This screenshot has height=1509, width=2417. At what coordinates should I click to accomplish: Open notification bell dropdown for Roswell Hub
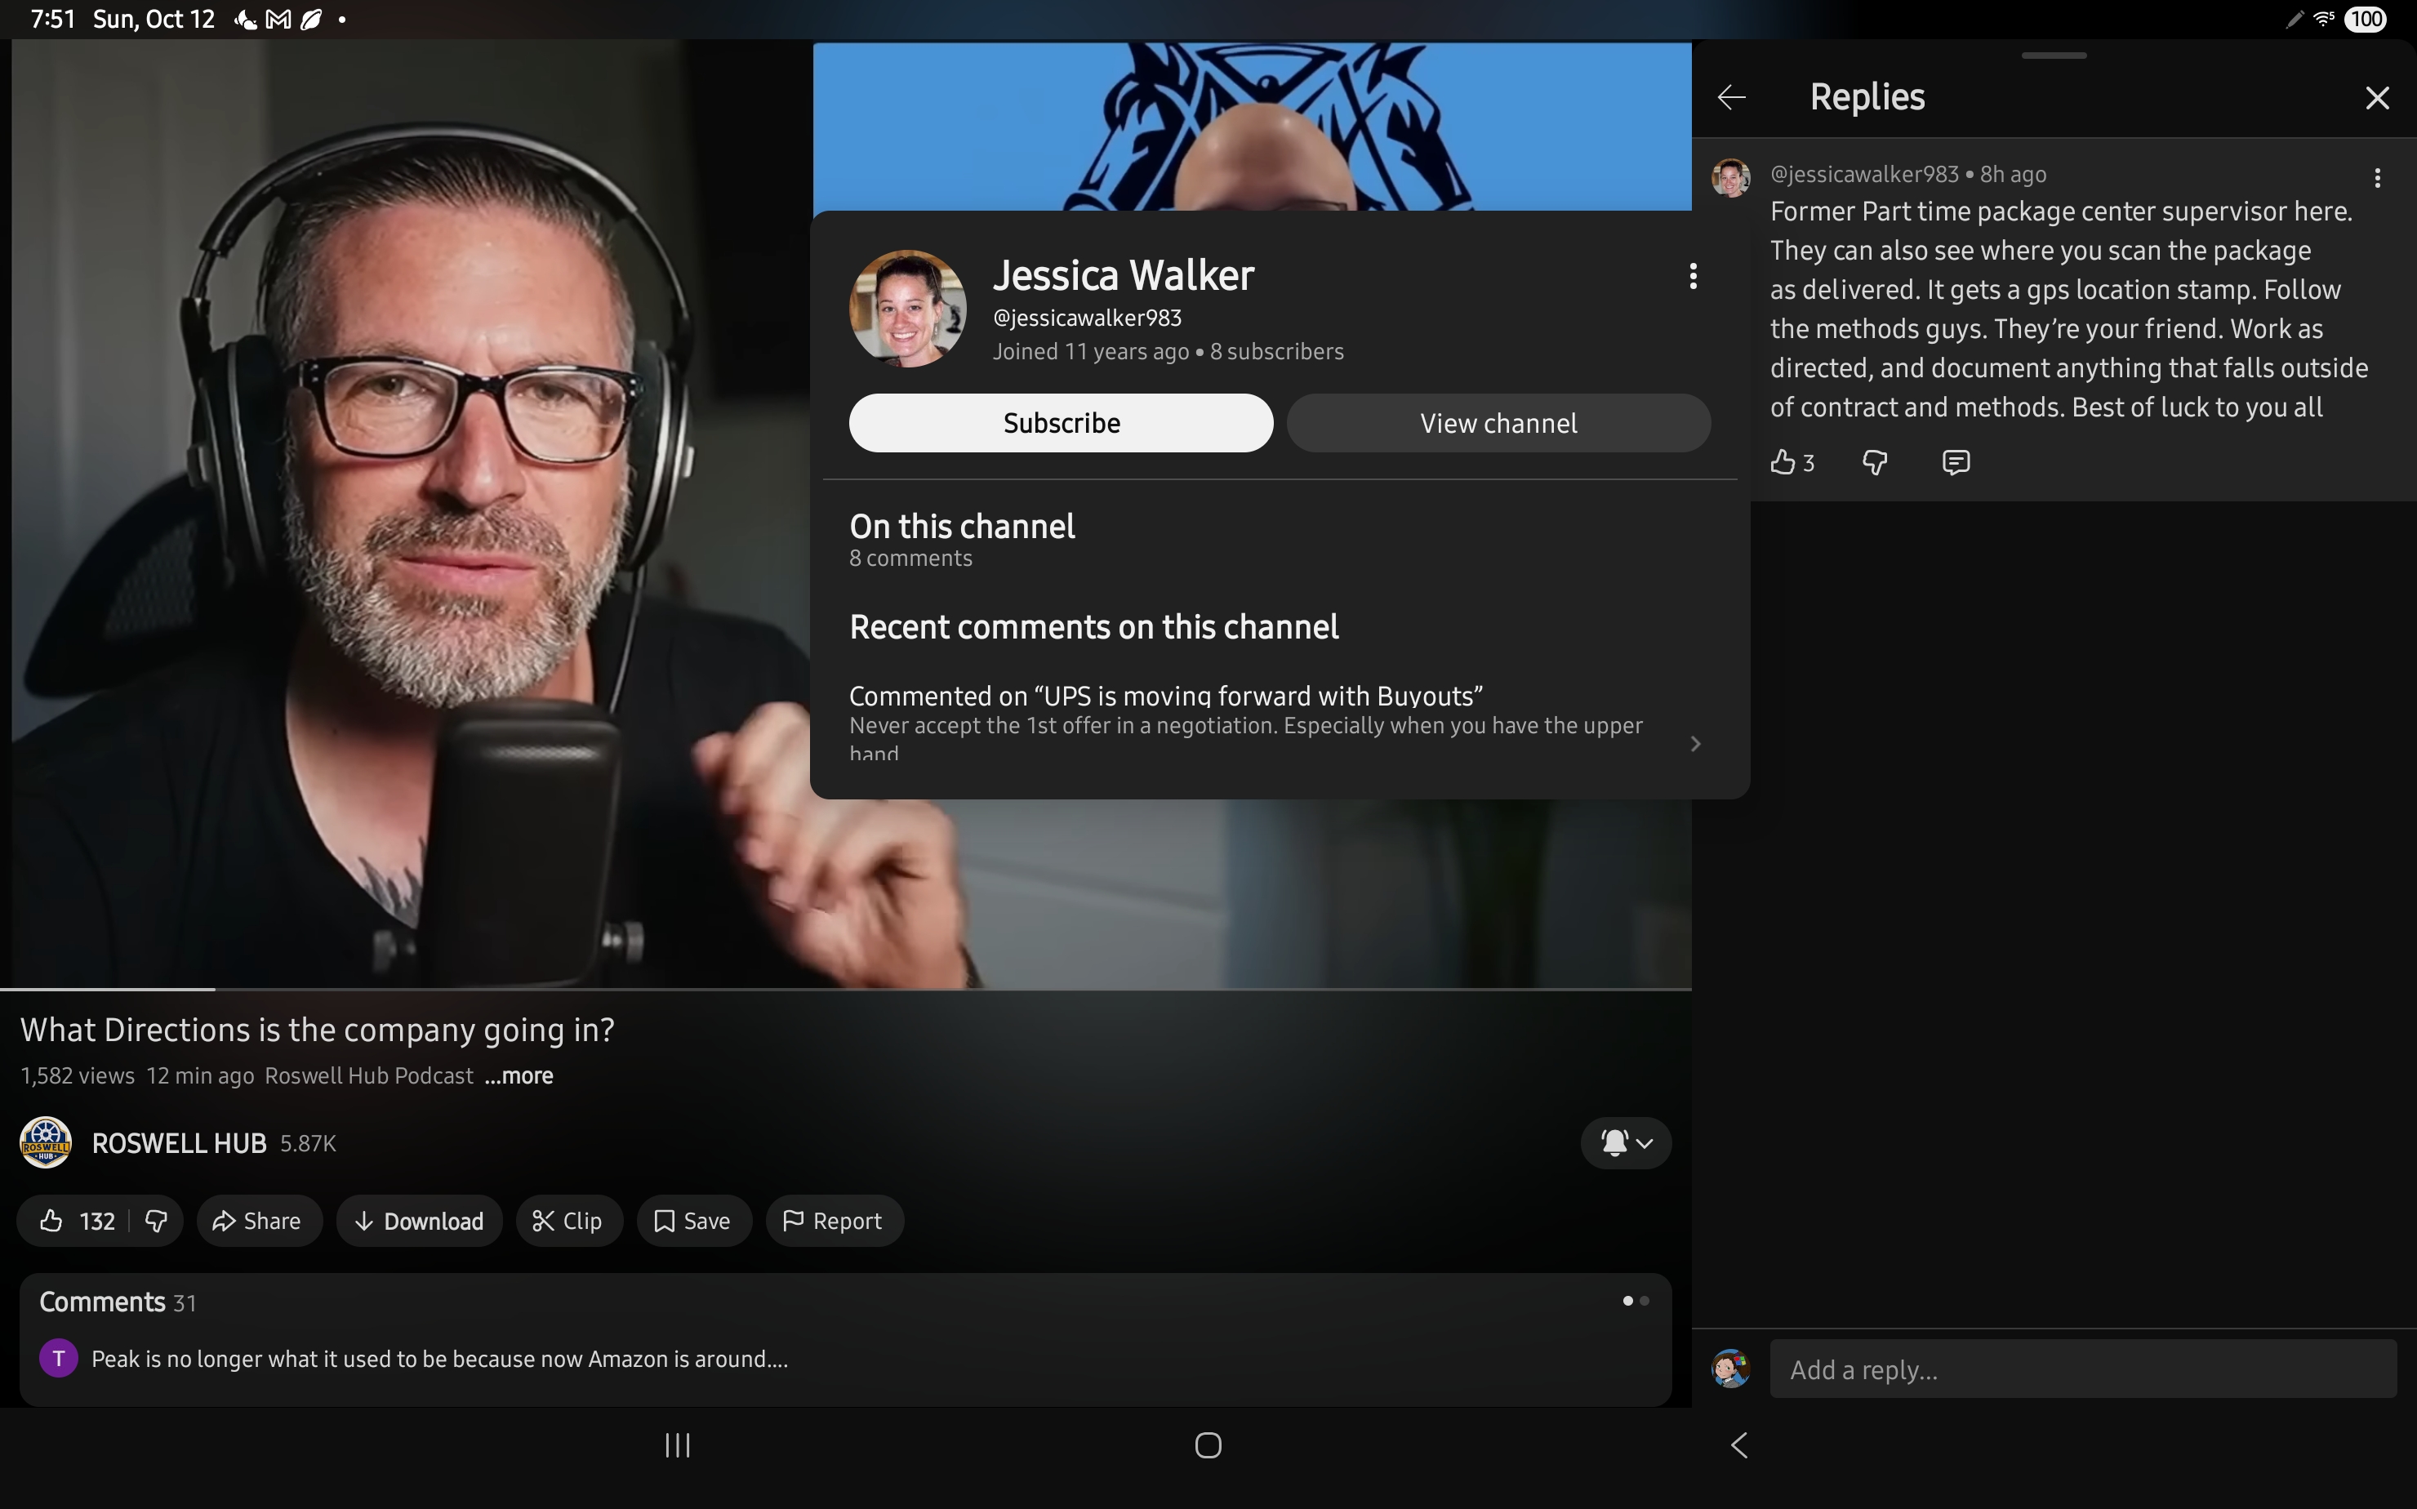[x=1626, y=1142]
